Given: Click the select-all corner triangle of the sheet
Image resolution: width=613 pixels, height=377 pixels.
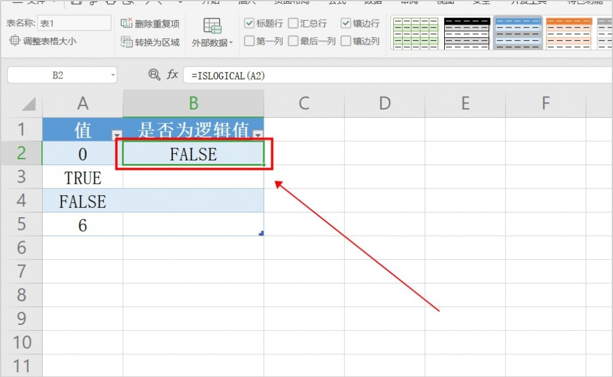Looking at the screenshot, I should (29, 104).
